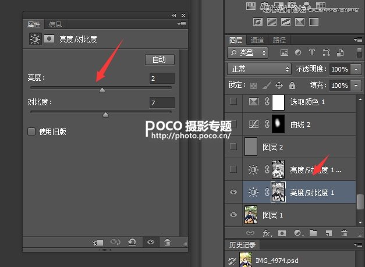Click the 曲线 2 black layer mask thumbnail
Screen dimensions: 365x267
point(278,124)
